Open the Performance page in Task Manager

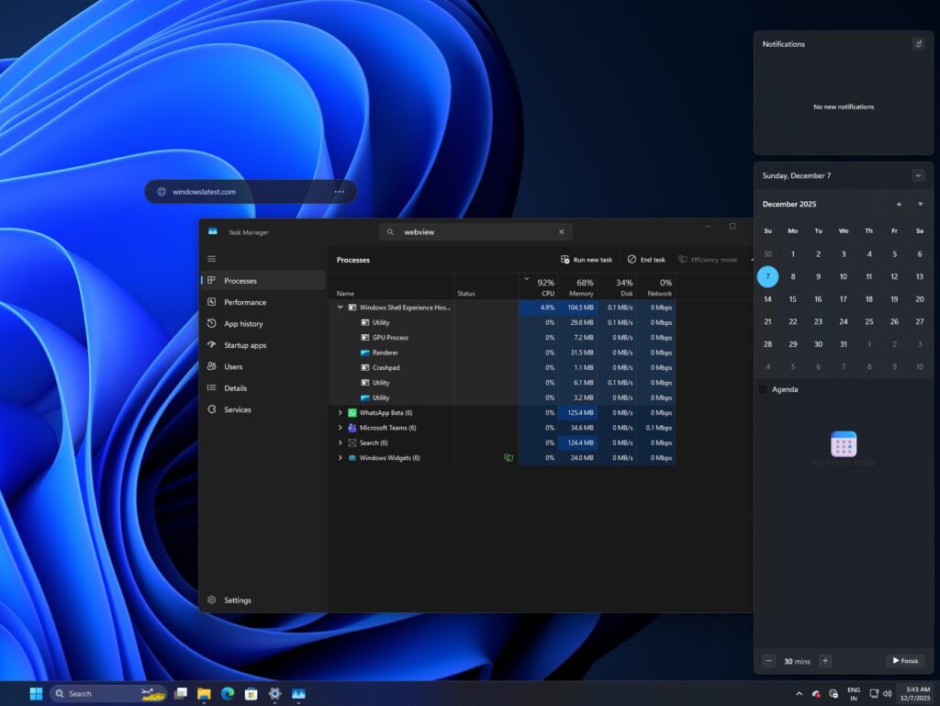(x=244, y=302)
